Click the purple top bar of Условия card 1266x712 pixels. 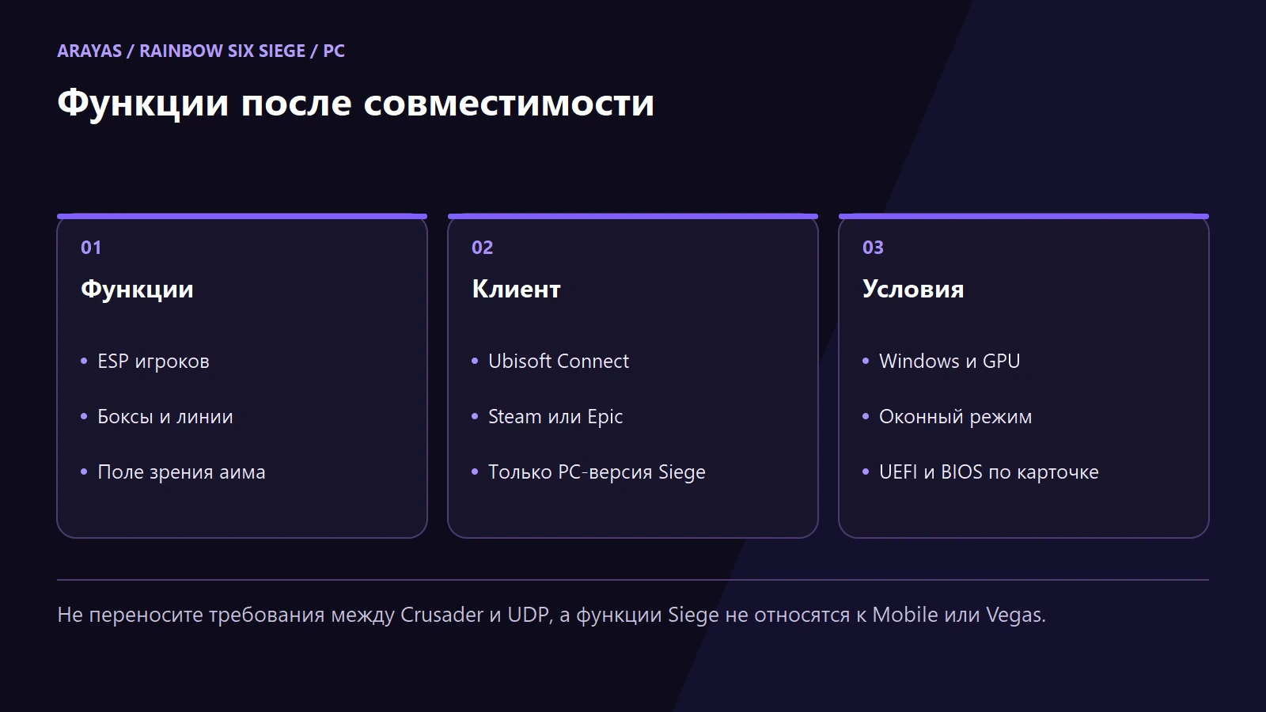pyautogui.click(x=1024, y=216)
